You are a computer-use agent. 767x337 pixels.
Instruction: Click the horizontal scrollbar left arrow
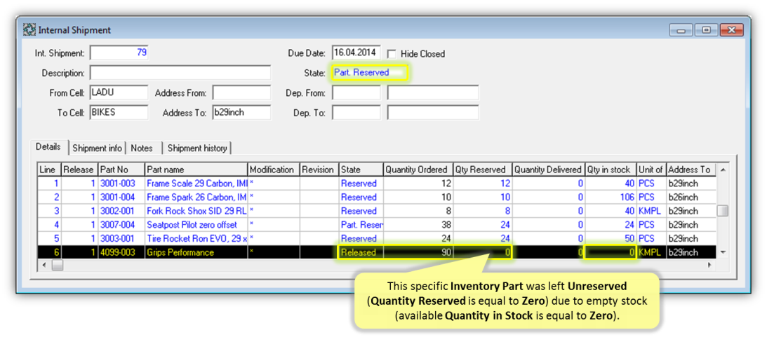44,265
